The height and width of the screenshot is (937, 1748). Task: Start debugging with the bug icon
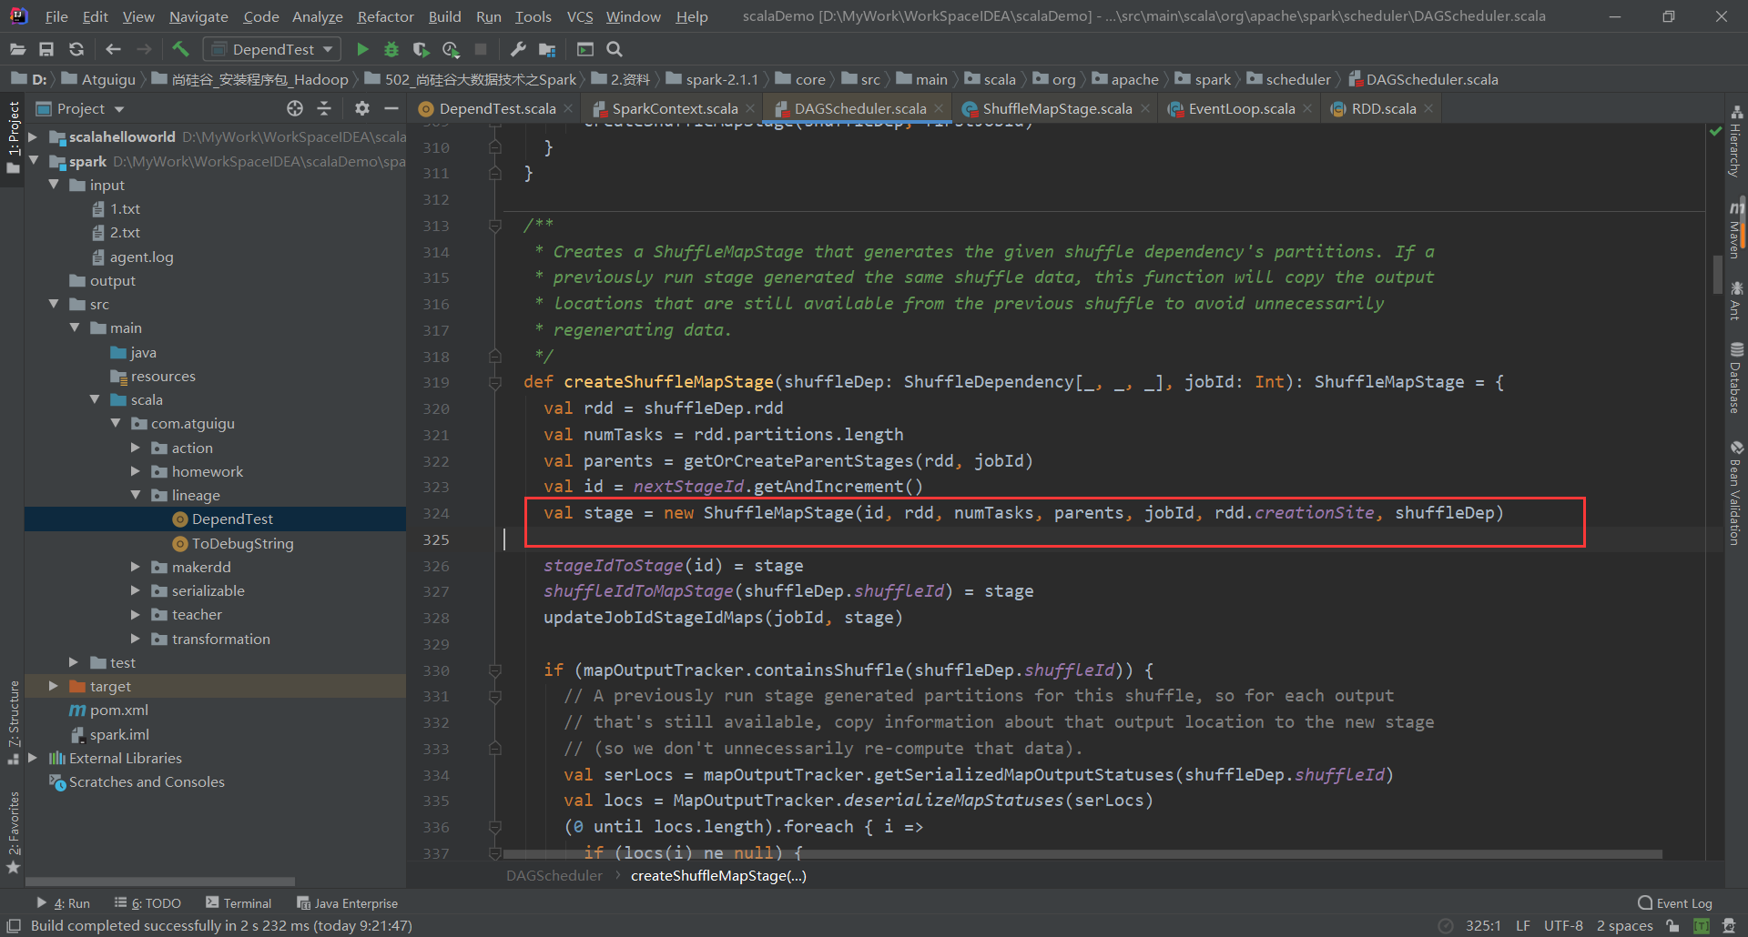tap(391, 49)
